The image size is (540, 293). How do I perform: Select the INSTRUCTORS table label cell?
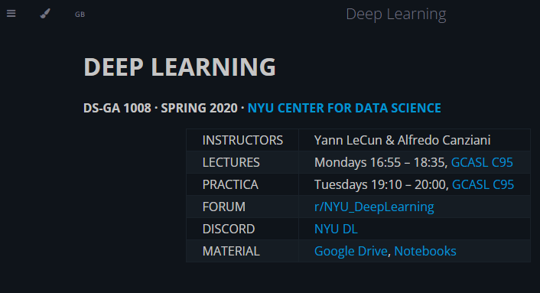coord(242,140)
